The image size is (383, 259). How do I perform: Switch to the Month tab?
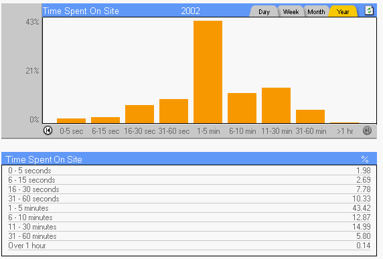pos(316,11)
